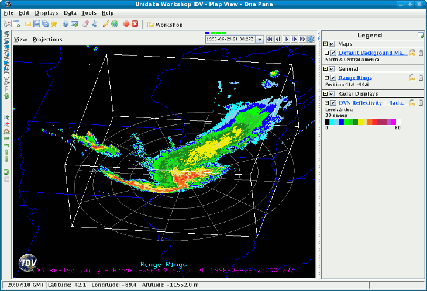Collapse the Radar Displays legend section
The image size is (427, 291).
[326, 93]
